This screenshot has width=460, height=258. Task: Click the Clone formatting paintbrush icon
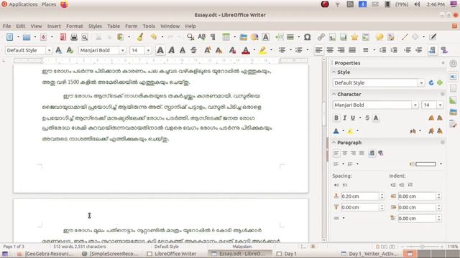click(x=140, y=37)
